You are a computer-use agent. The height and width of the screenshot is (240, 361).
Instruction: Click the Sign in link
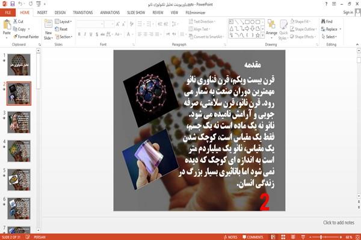coord(348,13)
